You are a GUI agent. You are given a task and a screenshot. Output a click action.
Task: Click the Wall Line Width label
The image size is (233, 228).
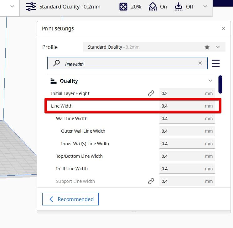coord(72,119)
